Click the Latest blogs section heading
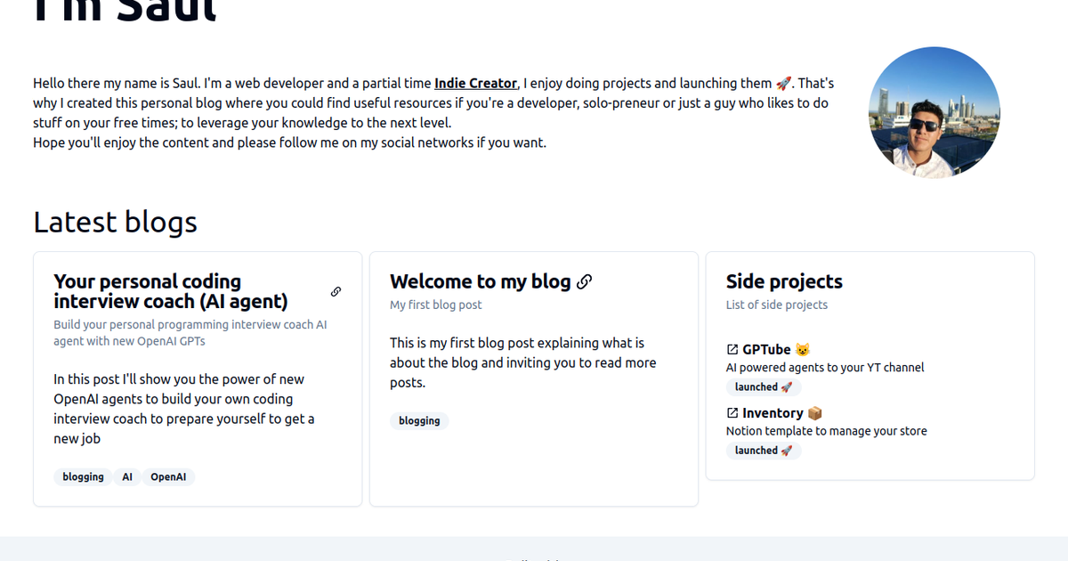The height and width of the screenshot is (561, 1068). (x=115, y=222)
